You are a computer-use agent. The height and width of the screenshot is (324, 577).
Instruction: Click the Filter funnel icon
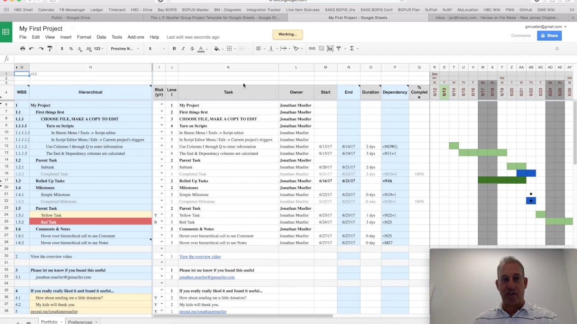(339, 49)
